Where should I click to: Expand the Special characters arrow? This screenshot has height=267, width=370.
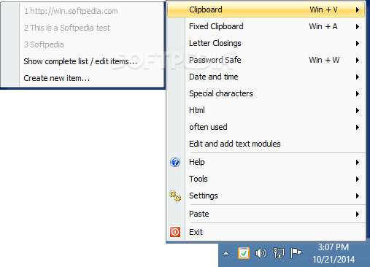358,93
